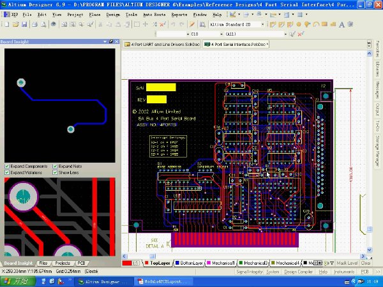This screenshot has width=383, height=287.
Task: Click the TopLayer red color square
Action: point(147,263)
